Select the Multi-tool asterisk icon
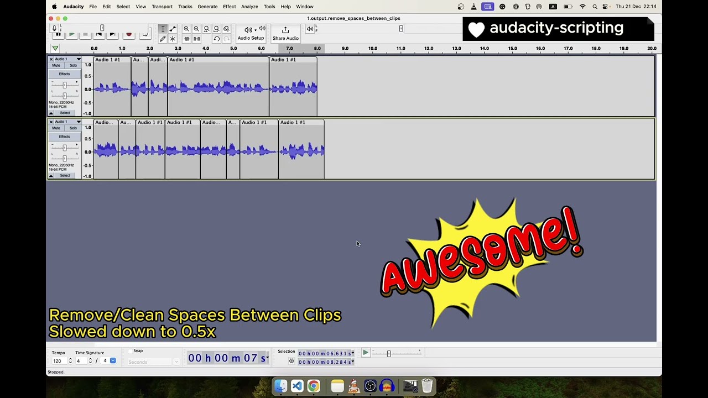 [x=173, y=39]
